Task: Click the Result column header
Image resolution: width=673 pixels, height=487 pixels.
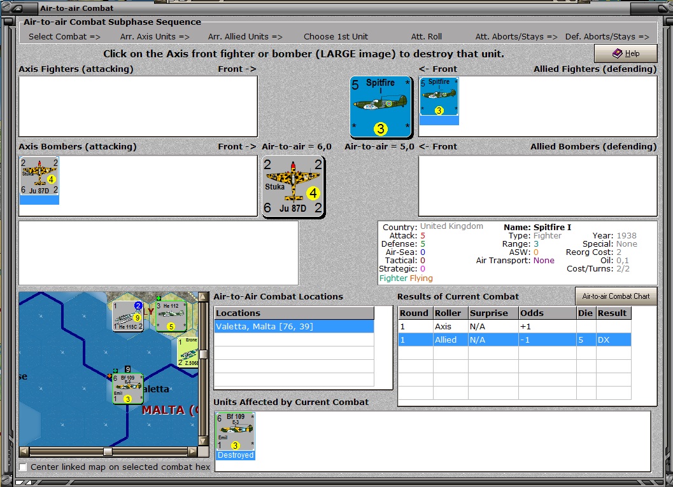Action: (614, 313)
